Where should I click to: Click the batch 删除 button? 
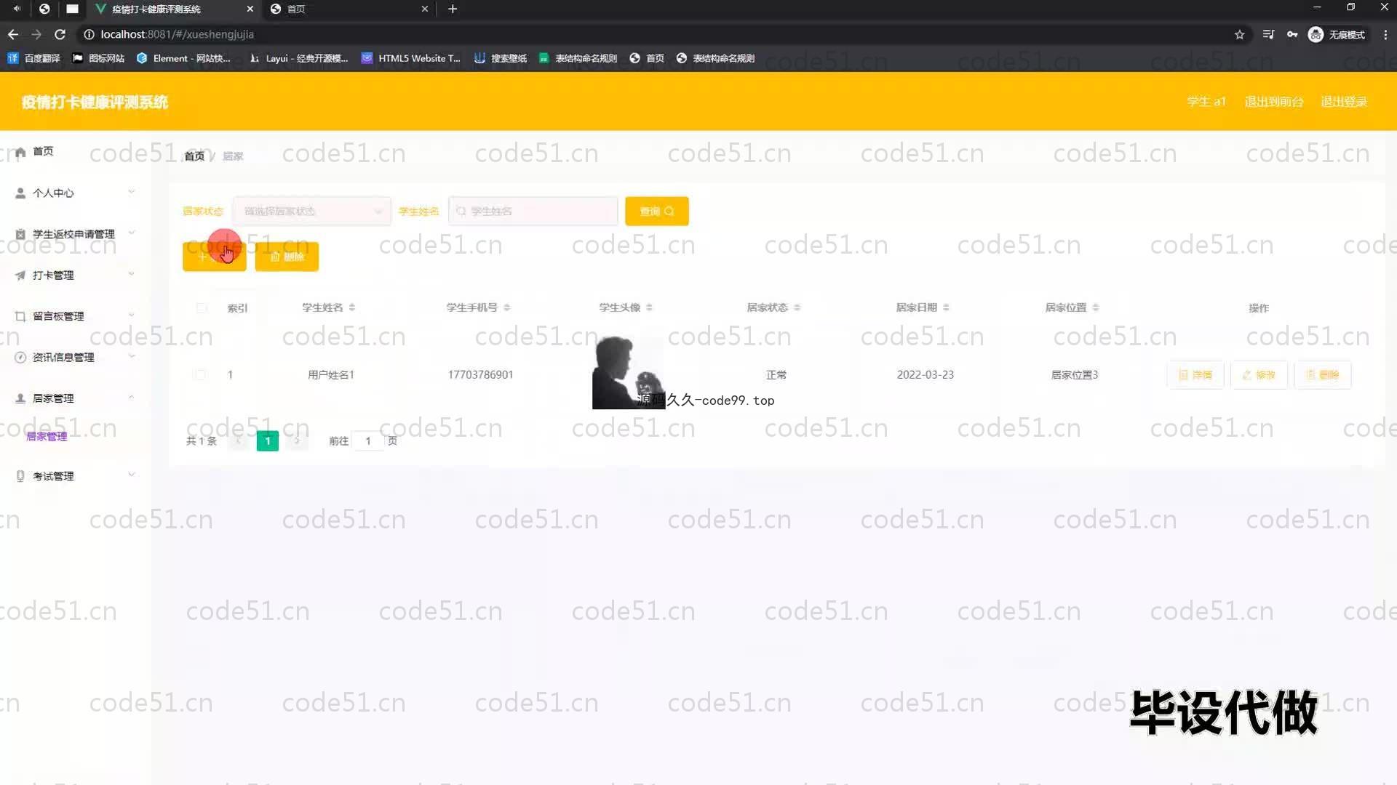tap(287, 257)
